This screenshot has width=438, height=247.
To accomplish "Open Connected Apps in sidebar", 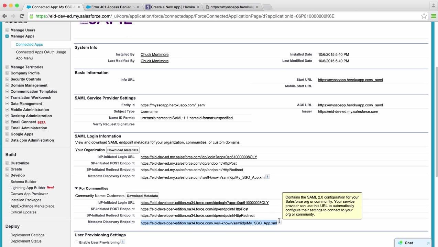I will pos(29,45).
